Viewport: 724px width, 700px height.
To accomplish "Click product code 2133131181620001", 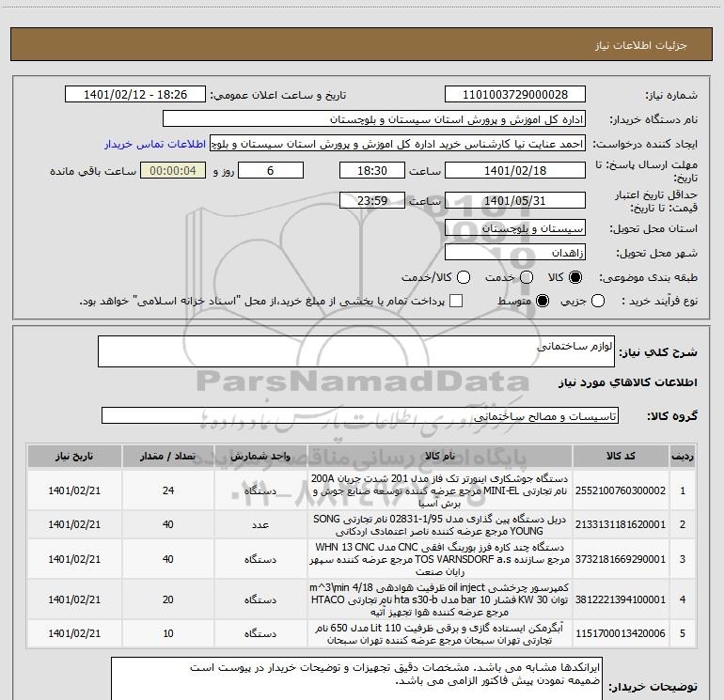I will pos(621,524).
